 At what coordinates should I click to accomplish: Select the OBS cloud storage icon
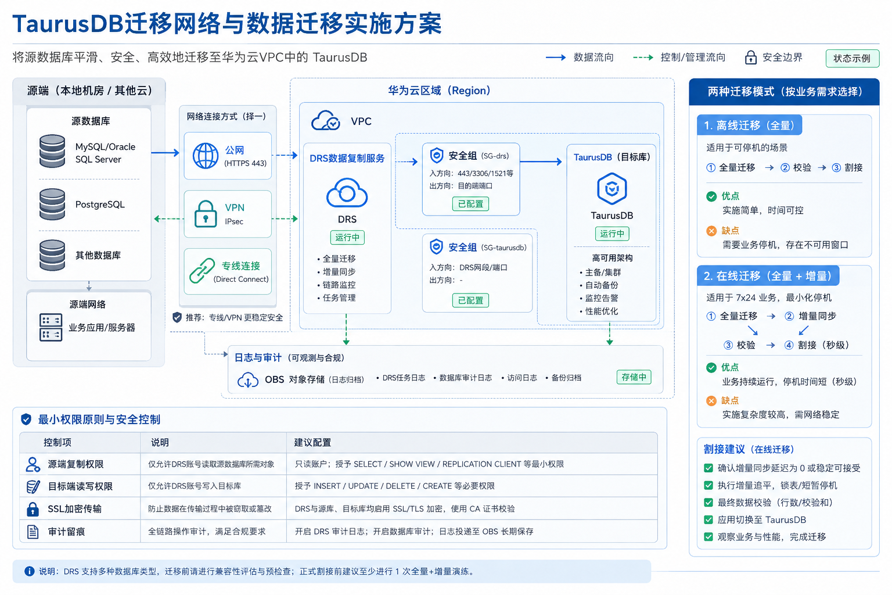(248, 380)
